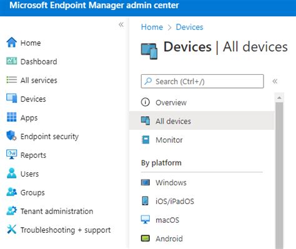Click the large Devices page header icon
Viewport: 296px width, 249px height.
[x=149, y=51]
